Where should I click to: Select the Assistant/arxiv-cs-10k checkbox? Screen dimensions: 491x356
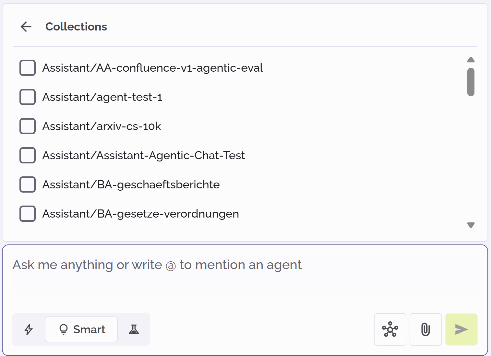coord(28,126)
